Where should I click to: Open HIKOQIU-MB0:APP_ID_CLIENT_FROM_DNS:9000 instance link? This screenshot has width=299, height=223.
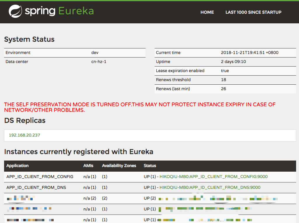pyautogui.click(x=210, y=187)
